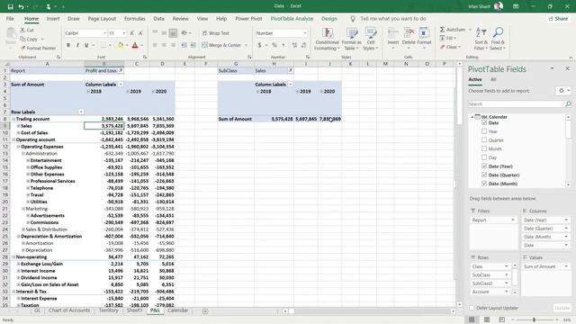
Task: Collapse Operating Expenses group
Action: pos(18,147)
